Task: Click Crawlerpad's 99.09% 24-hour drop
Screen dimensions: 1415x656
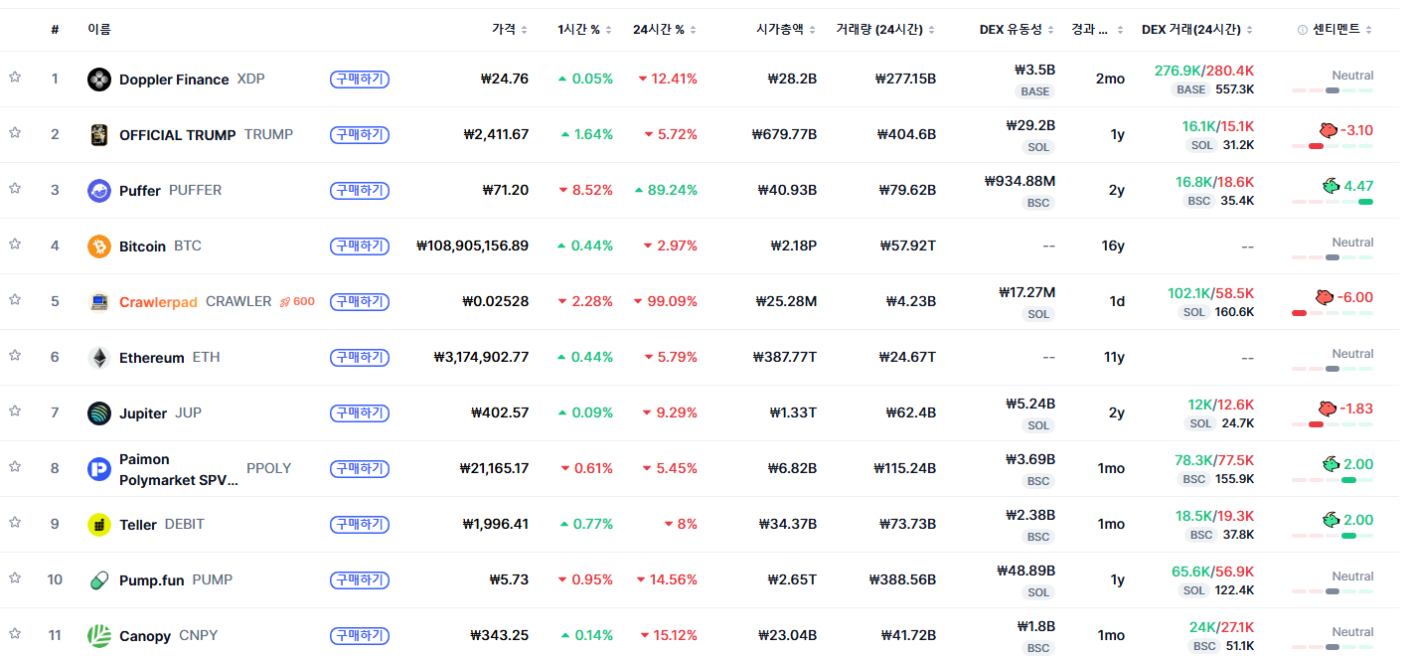Action: (666, 301)
